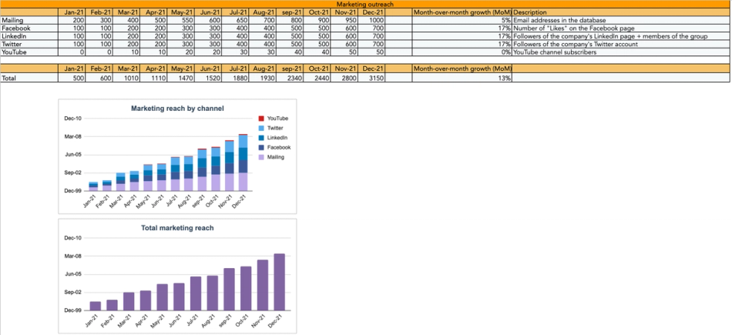Click the Mailing Dec-21 cell showing 1000

tap(371, 21)
